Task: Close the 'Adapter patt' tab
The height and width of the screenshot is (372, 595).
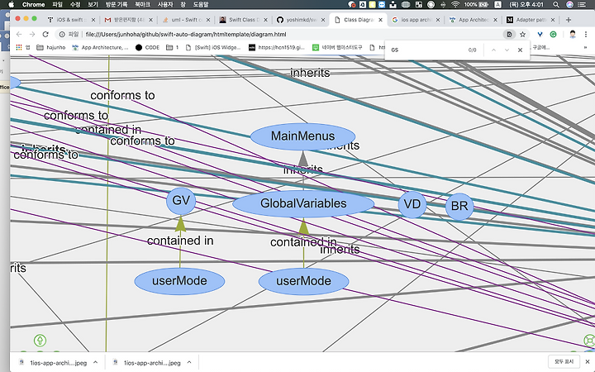Action: tap(553, 20)
